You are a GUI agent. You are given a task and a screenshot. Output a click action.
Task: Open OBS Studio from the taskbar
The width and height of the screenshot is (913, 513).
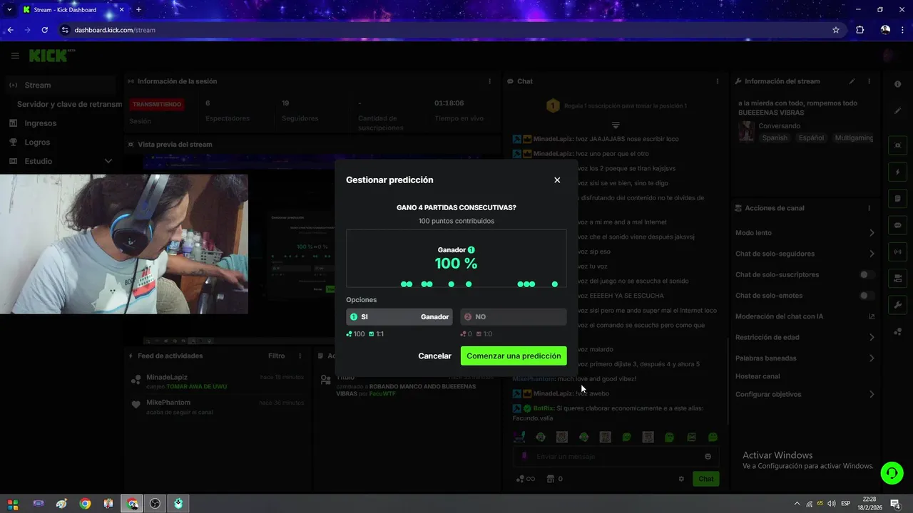(x=155, y=504)
